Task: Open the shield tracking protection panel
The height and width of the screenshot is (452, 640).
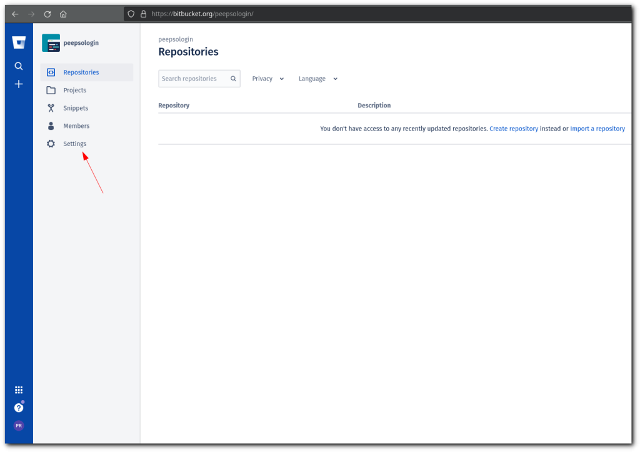Action: click(129, 14)
